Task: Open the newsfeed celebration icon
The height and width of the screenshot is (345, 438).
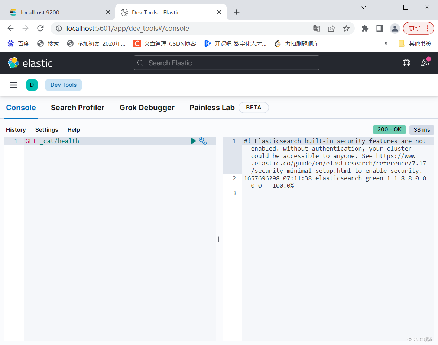Action: click(425, 62)
